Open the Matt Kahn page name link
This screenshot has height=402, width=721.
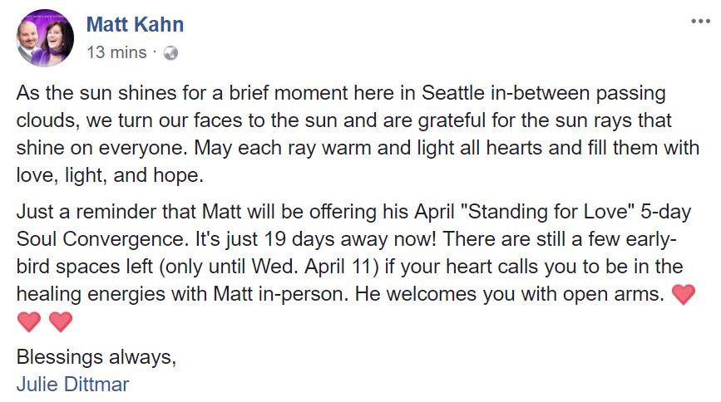pyautogui.click(x=135, y=24)
